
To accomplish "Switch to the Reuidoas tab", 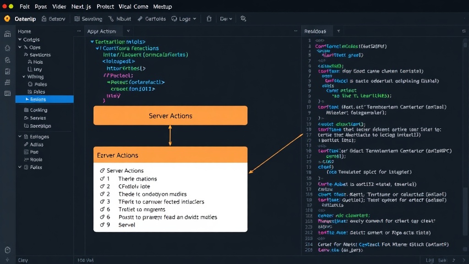I will pos(315,32).
